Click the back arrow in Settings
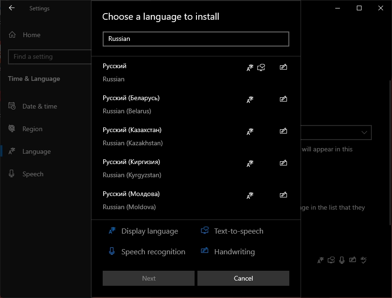The width and height of the screenshot is (392, 298). (x=12, y=8)
